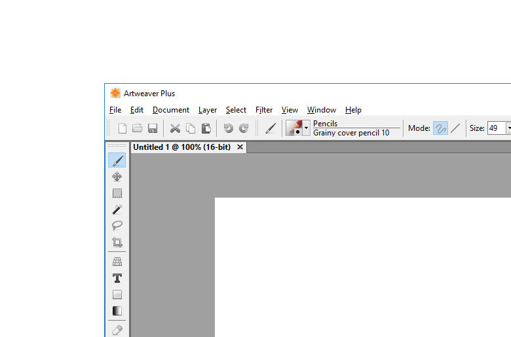Select the Text tool

click(x=117, y=278)
